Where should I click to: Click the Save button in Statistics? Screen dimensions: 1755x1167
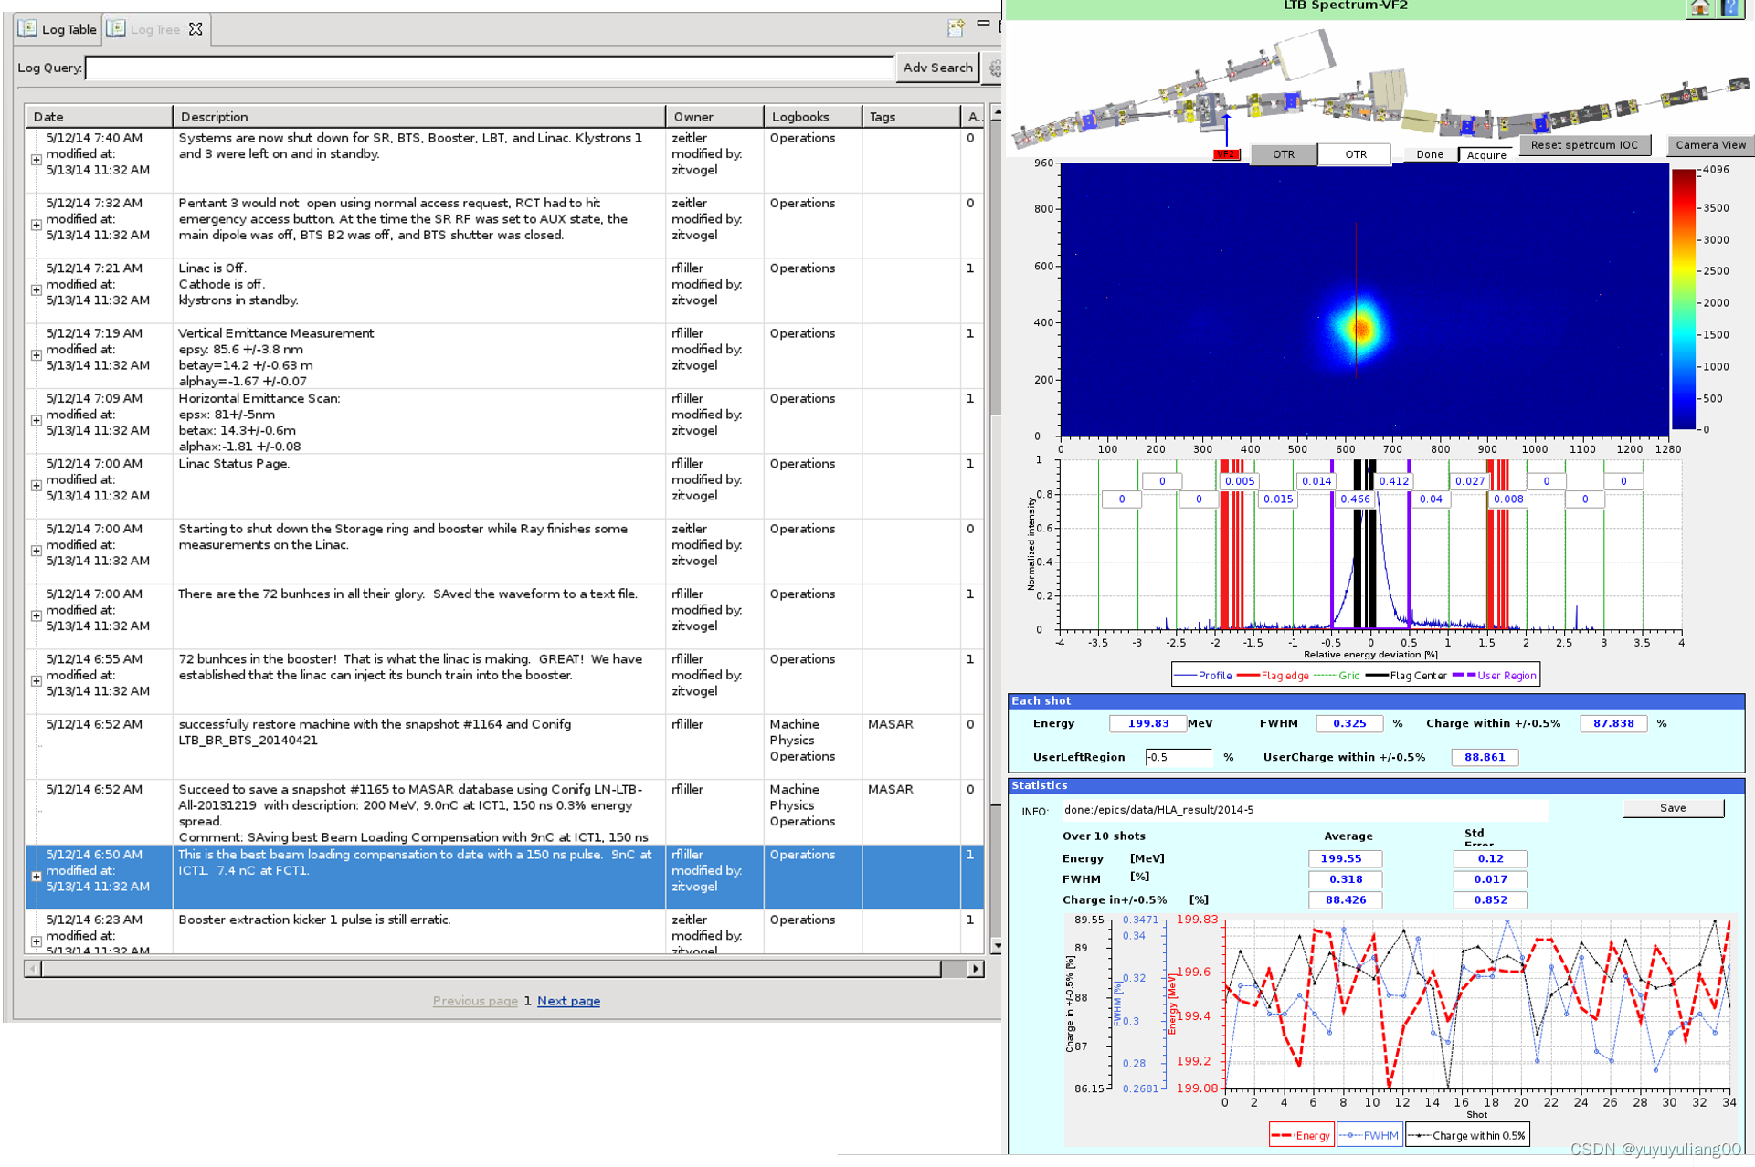pyautogui.click(x=1673, y=808)
